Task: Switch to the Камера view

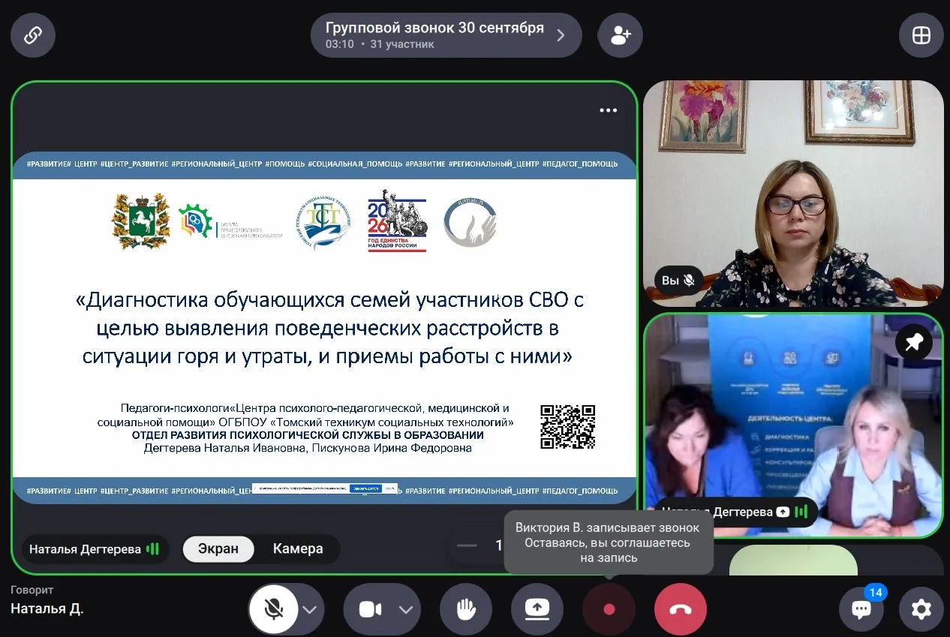Action: point(298,548)
